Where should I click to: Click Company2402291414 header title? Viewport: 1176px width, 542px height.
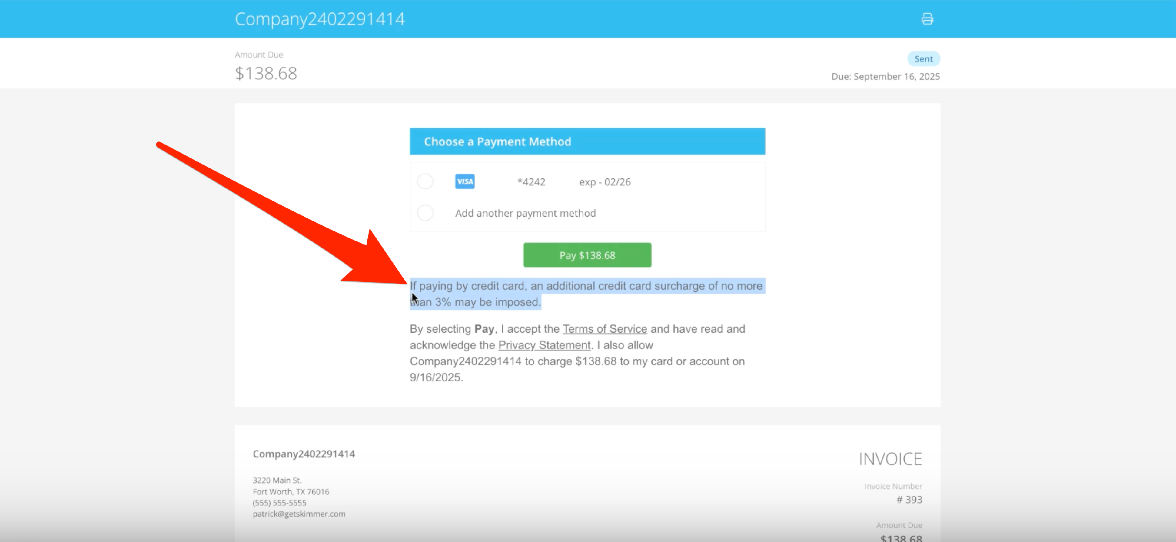[319, 19]
